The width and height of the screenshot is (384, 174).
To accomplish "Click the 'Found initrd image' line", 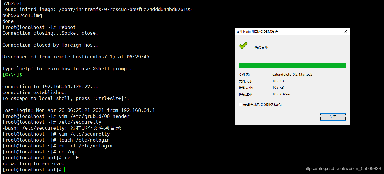I will point(97,9).
